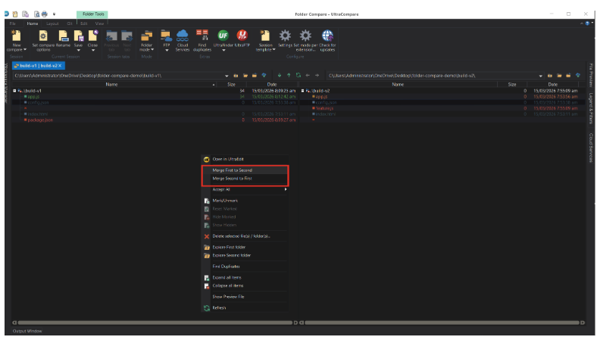Collapse the build-v2 tree node
The width and height of the screenshot is (600, 340).
click(x=302, y=91)
